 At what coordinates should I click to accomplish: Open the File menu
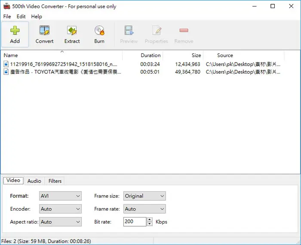click(7, 16)
